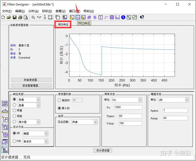The width and height of the screenshot is (196, 161).
Task: Select the 指定阶 filter order option
Action: (x=59, y=100)
